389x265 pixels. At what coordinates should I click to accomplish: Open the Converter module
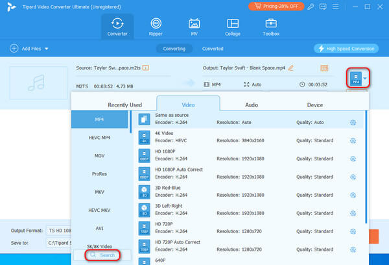117,27
